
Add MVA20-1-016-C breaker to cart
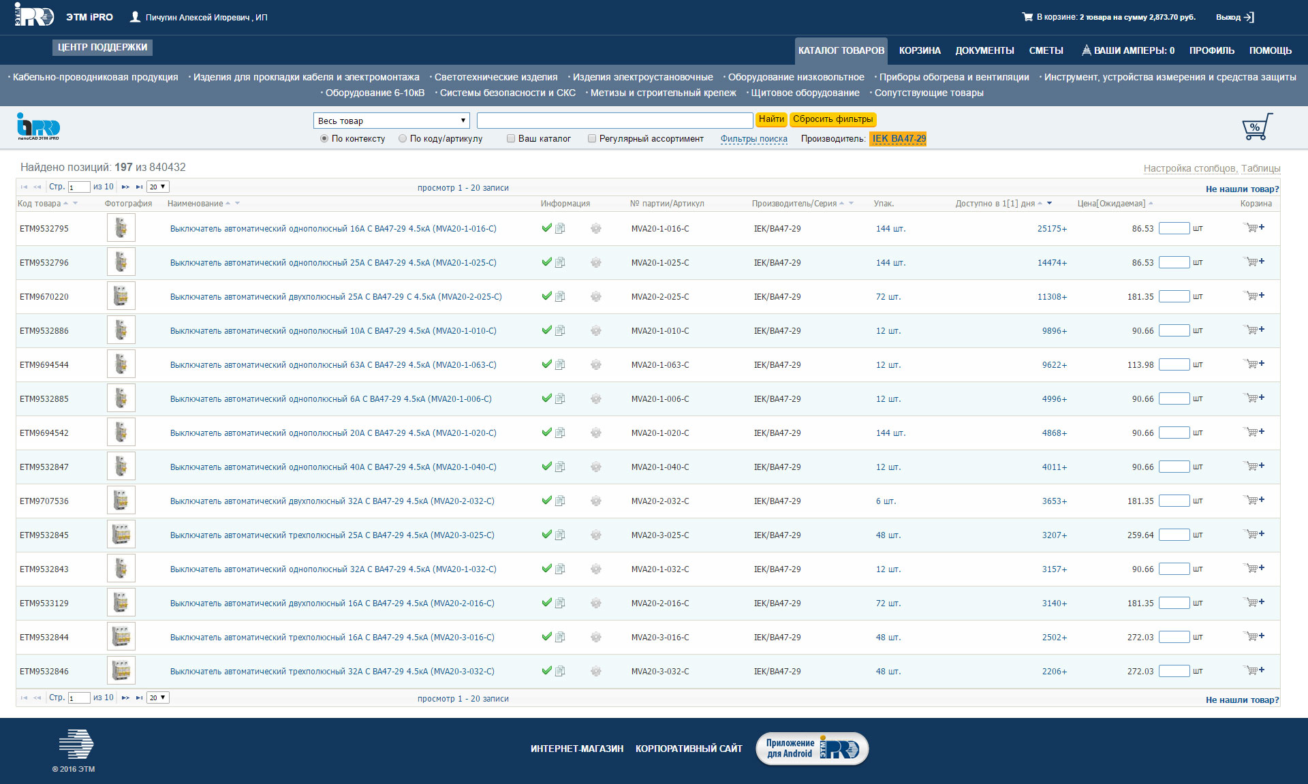[1253, 228]
